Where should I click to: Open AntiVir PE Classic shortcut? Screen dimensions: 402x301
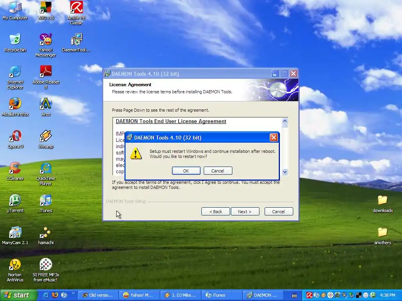pyautogui.click(x=77, y=12)
